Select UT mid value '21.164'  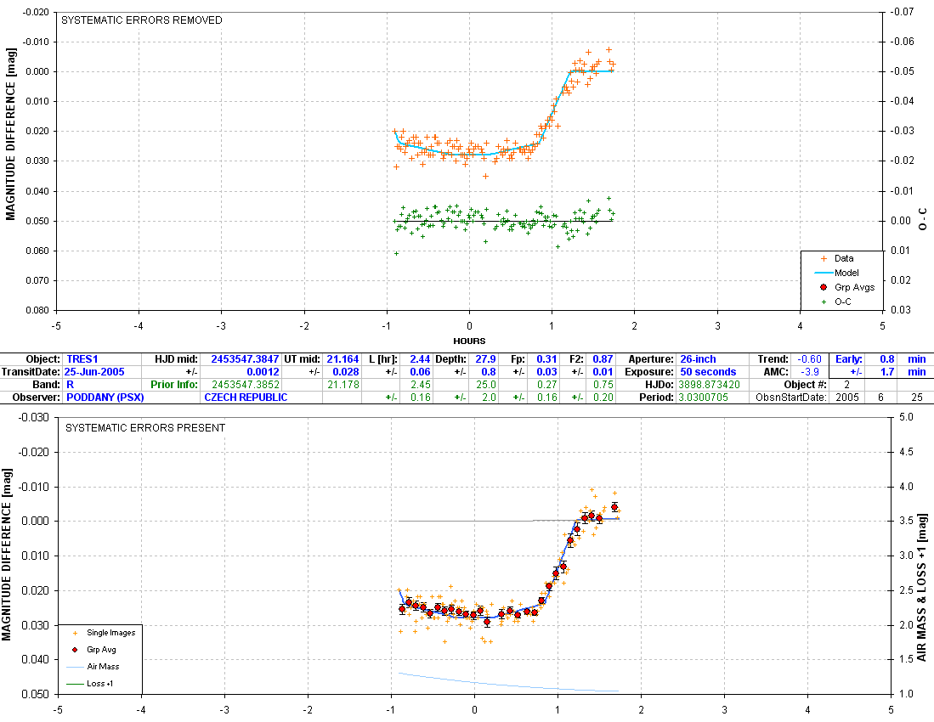pos(343,359)
